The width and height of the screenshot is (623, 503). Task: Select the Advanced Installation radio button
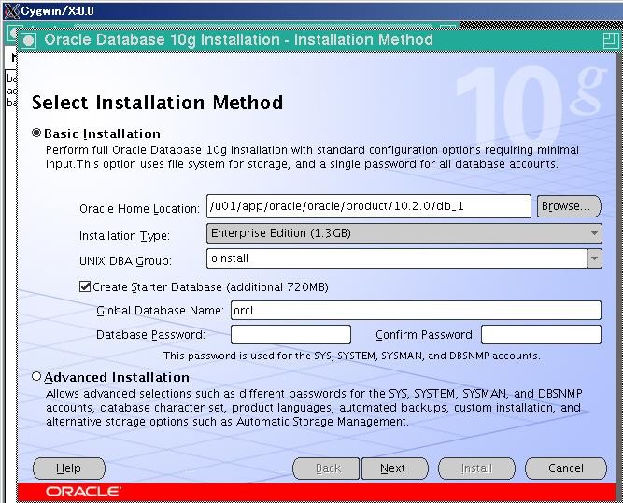[x=36, y=376]
